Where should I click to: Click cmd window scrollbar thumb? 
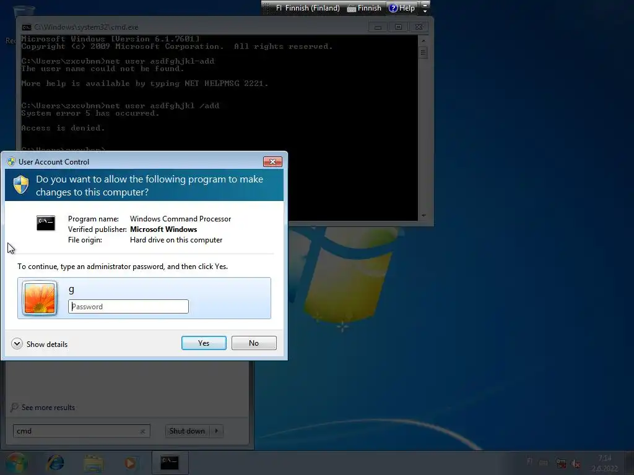(423, 53)
